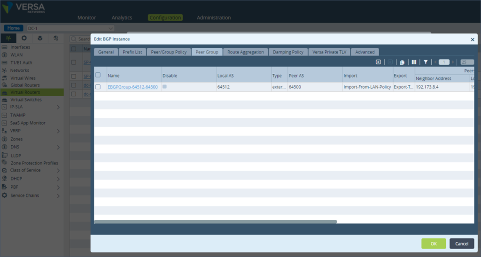Click the horizontal scrollbar in the table
Viewport: 481px width, 257px height.
(x=215, y=221)
